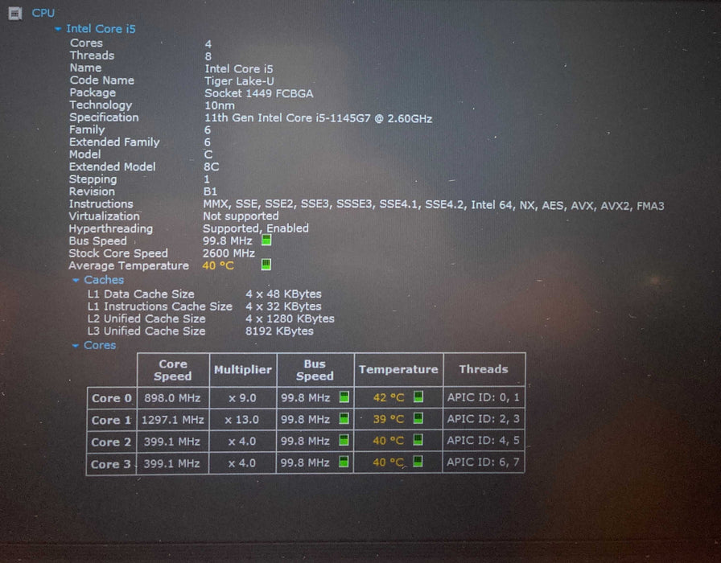Collapse the Intel Core i5 tree node

57,29
